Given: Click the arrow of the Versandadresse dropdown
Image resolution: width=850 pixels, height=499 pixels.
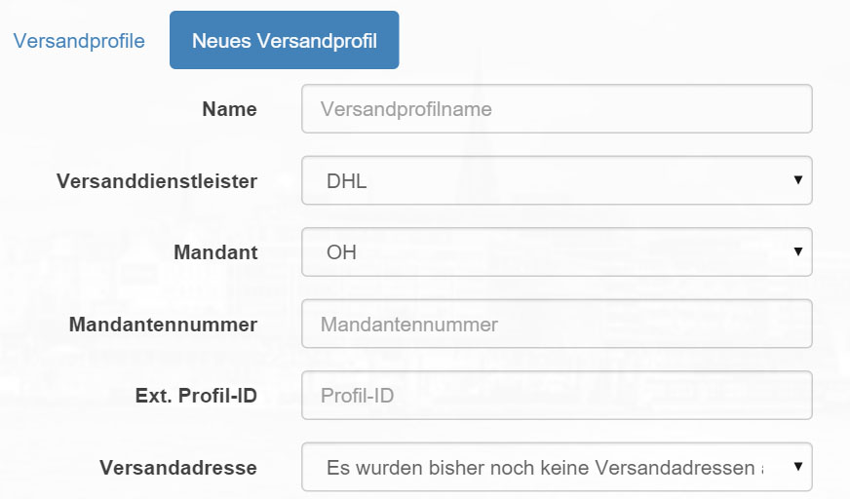Looking at the screenshot, I should 798,467.
